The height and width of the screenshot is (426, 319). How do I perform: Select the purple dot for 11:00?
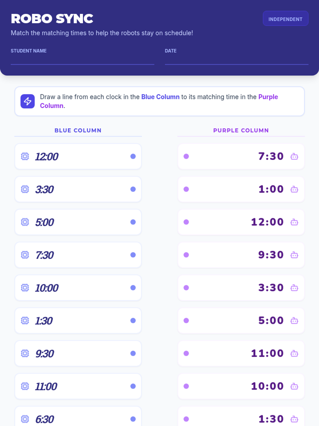point(186,353)
